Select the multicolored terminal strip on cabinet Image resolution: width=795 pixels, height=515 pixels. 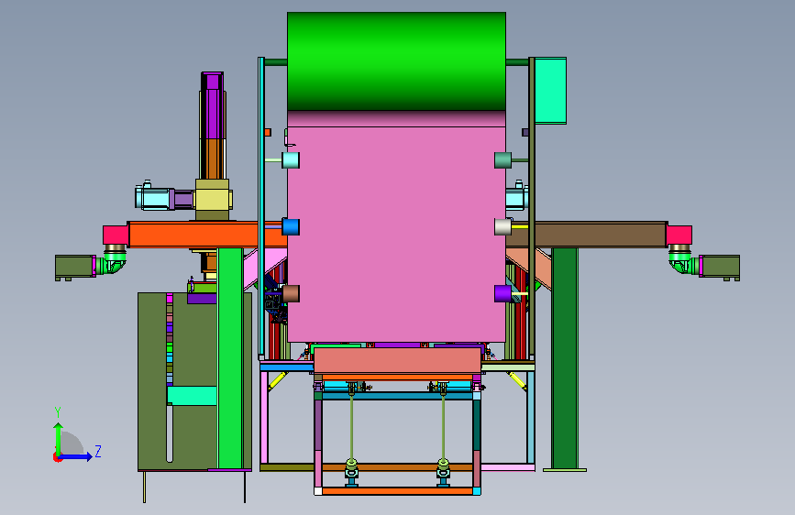click(170, 340)
